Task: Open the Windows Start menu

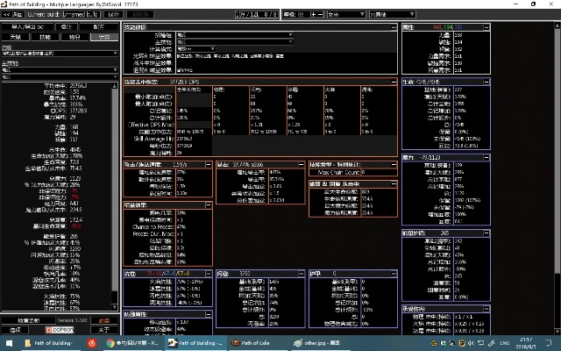Action: pos(9,343)
